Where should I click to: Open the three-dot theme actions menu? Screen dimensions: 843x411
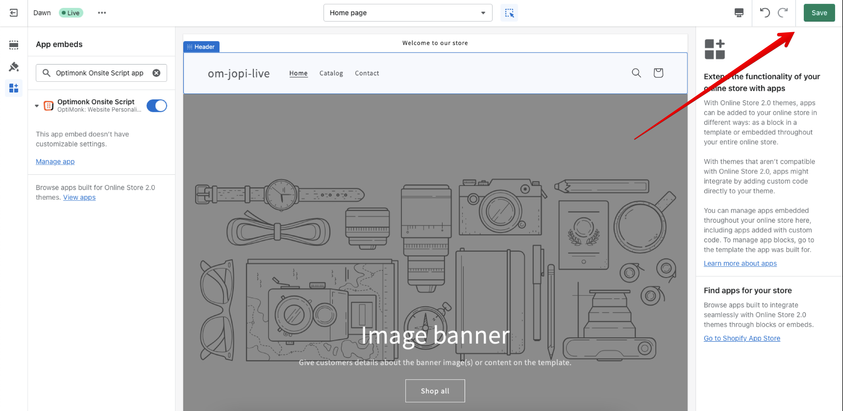click(x=102, y=13)
